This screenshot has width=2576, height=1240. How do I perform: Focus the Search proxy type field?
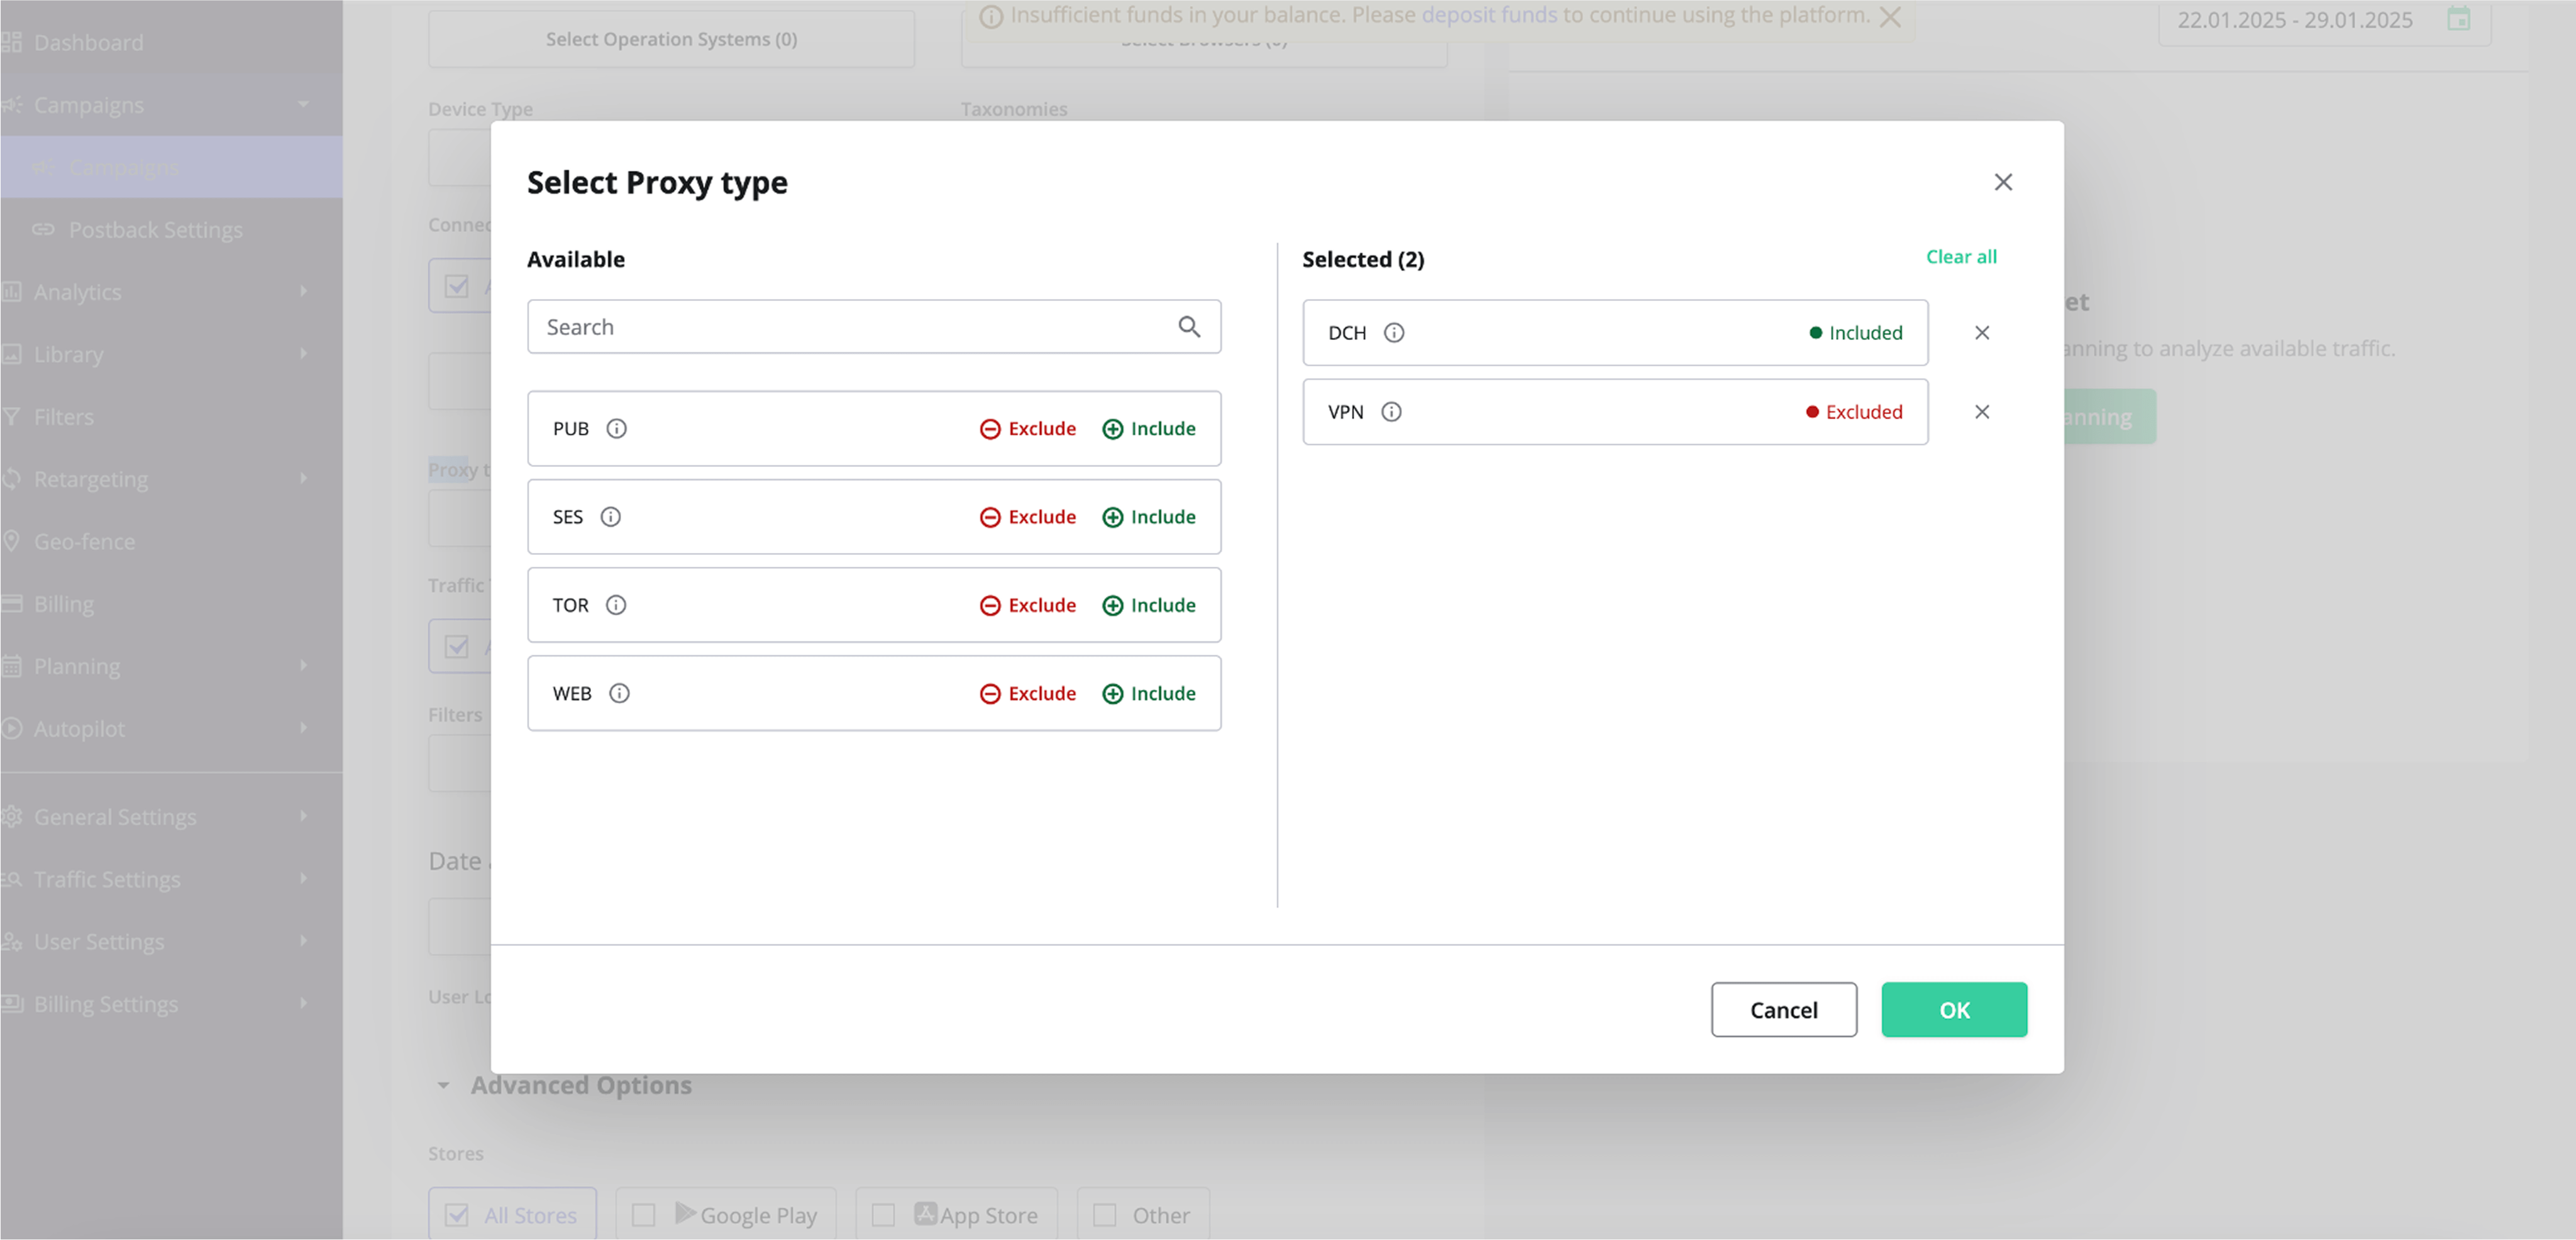tap(874, 327)
